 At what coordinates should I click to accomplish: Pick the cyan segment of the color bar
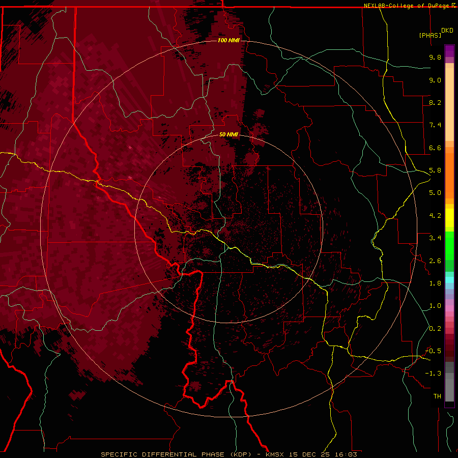[x=449, y=279]
